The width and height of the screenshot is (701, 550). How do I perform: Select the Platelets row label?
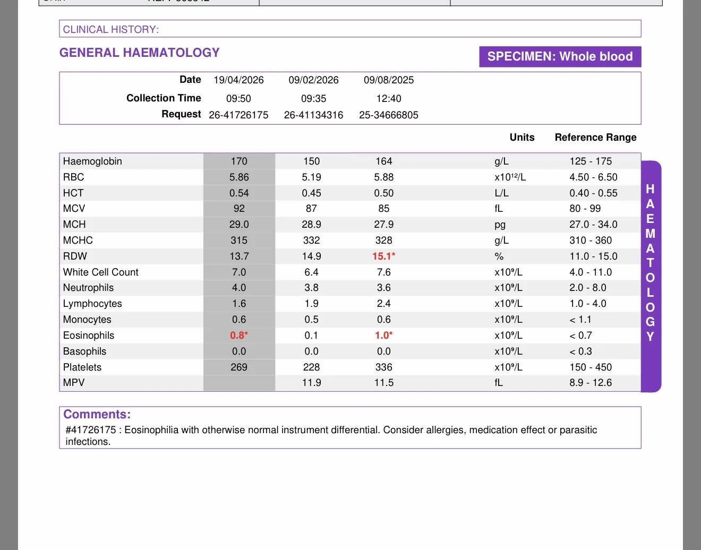(x=82, y=367)
